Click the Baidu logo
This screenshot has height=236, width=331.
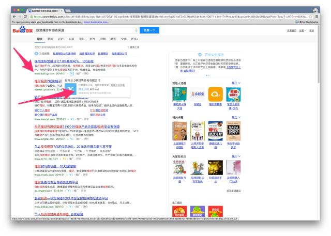(x=23, y=30)
